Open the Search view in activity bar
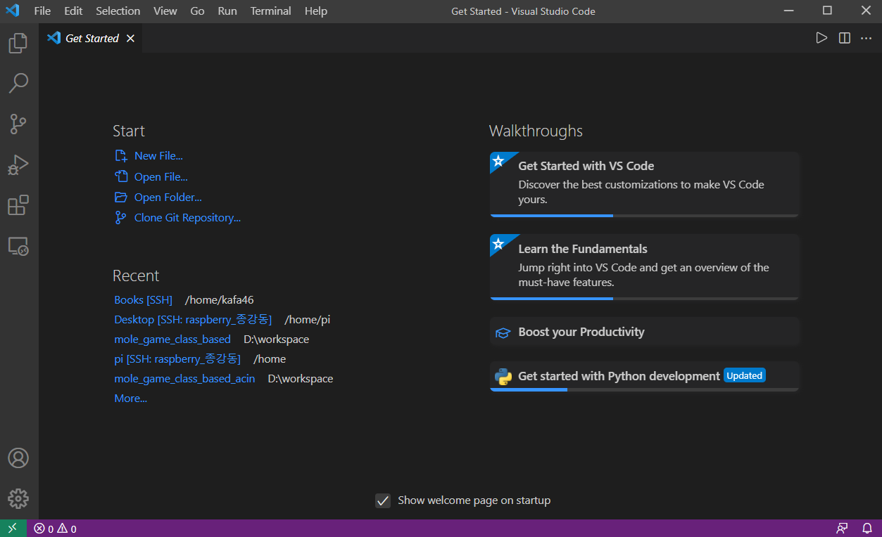882x537 pixels. click(18, 83)
